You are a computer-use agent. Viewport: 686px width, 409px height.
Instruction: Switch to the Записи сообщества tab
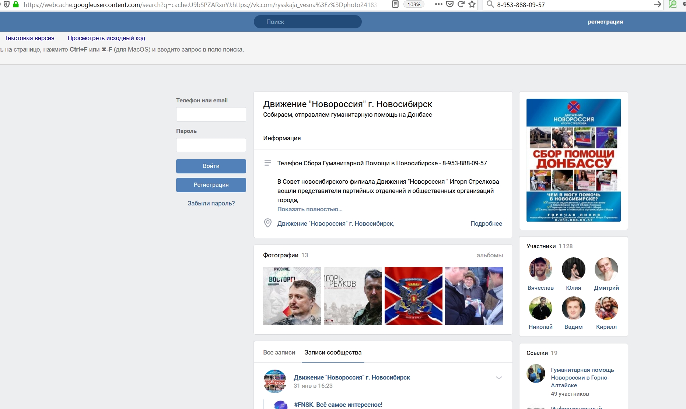click(x=333, y=352)
